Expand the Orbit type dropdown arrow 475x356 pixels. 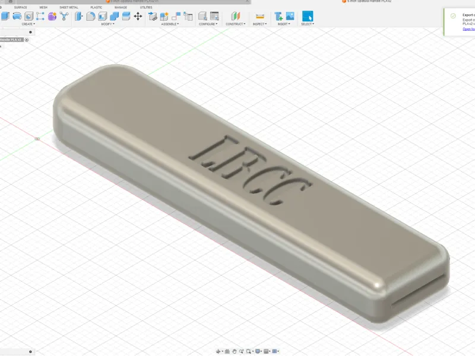[222, 351]
